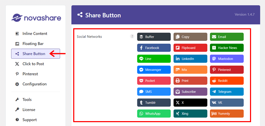Click the Buffer stack icon
The width and height of the screenshot is (265, 126).
(141, 37)
